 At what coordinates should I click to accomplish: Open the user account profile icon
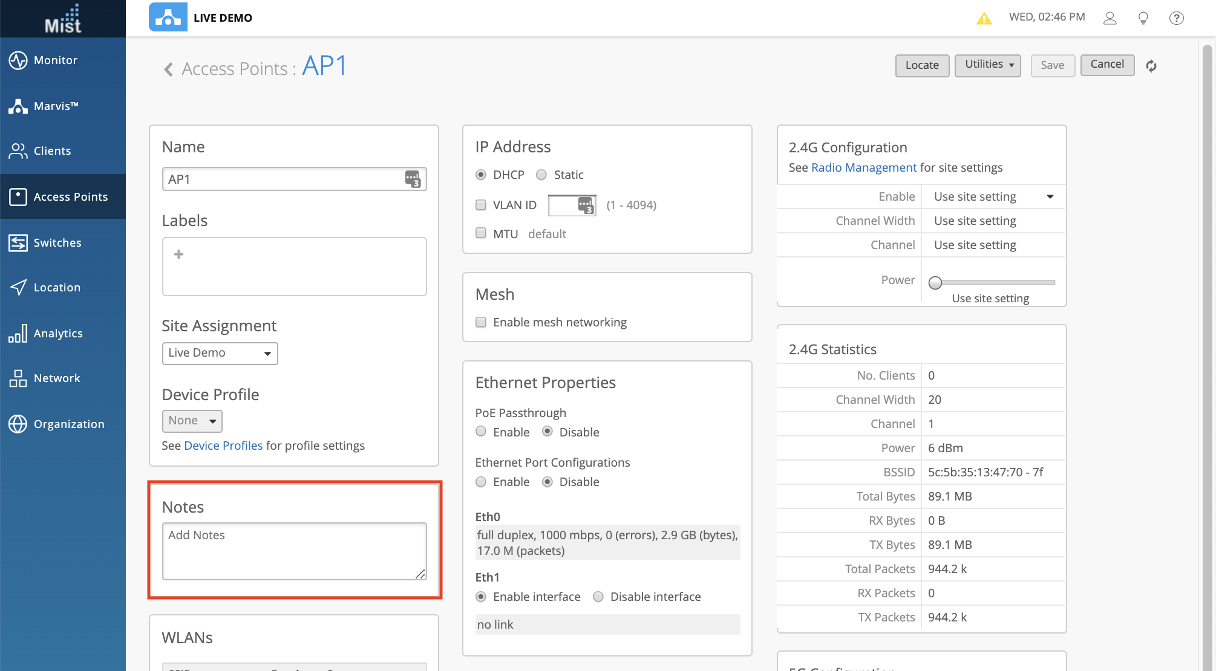pyautogui.click(x=1110, y=18)
